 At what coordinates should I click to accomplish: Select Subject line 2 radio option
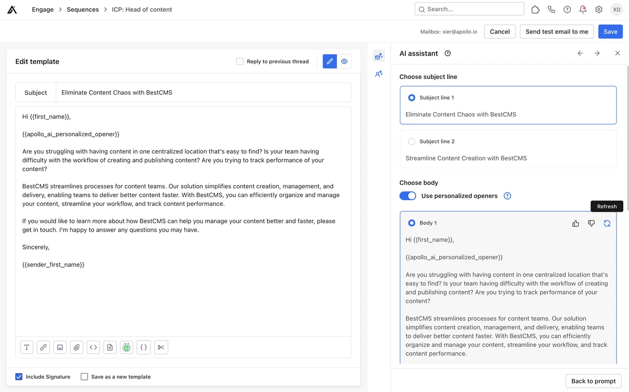point(411,141)
